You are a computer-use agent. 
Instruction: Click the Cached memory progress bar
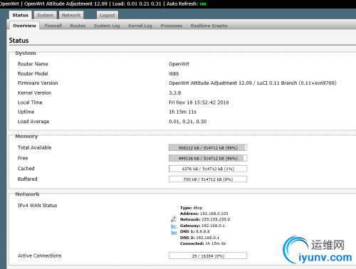[208, 169]
